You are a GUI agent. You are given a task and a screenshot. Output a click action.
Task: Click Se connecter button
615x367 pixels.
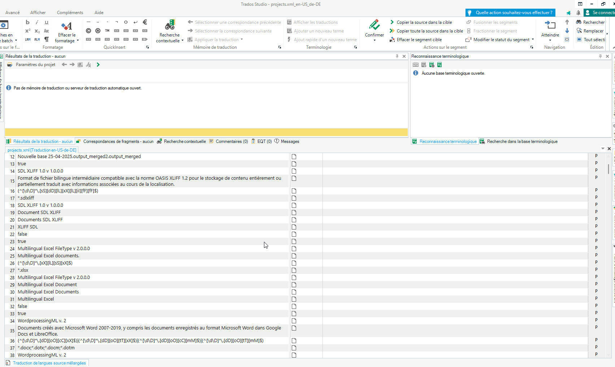[599, 13]
